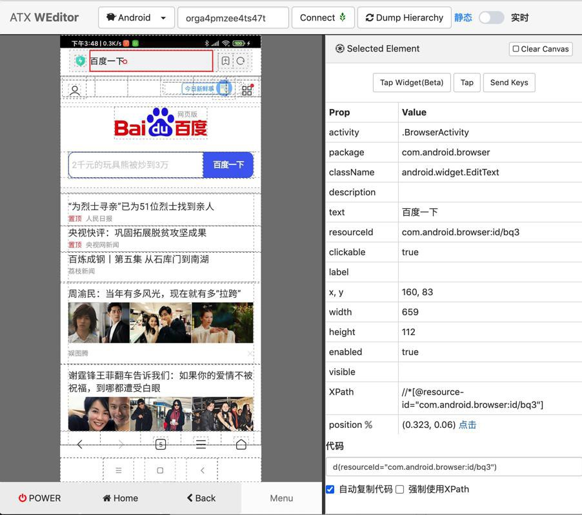Click the Tap button
This screenshot has height=515, width=582.
[x=467, y=83]
